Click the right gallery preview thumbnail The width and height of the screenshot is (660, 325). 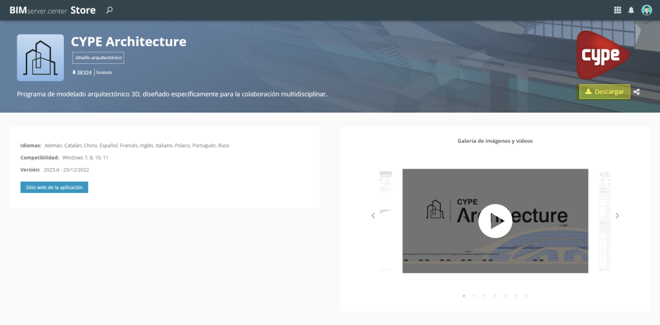605,220
